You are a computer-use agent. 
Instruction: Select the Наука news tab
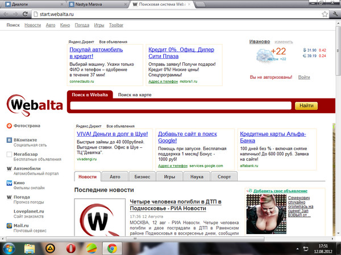[x=197, y=176]
